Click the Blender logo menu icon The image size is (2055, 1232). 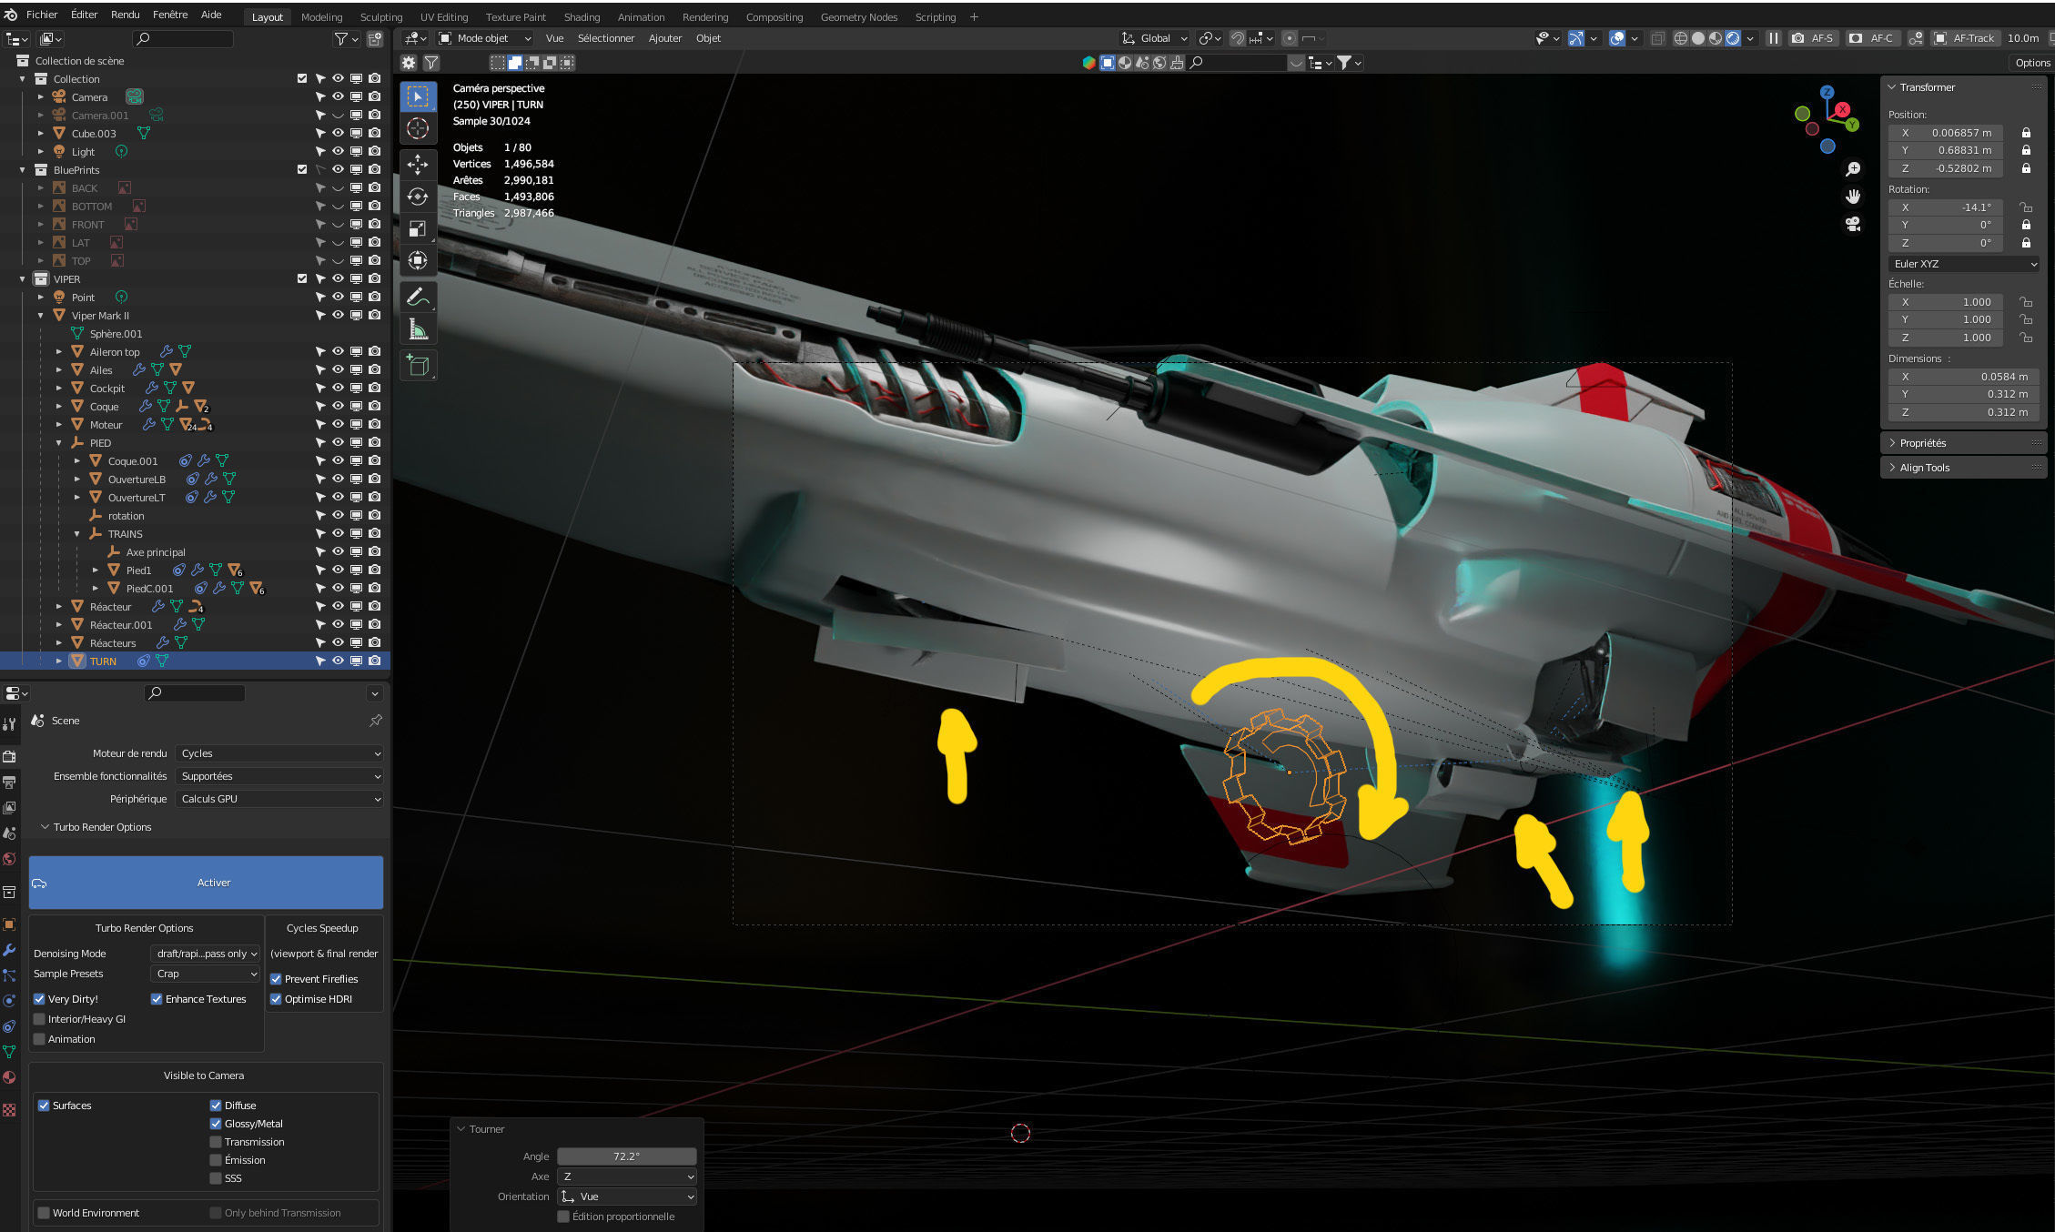[x=11, y=15]
